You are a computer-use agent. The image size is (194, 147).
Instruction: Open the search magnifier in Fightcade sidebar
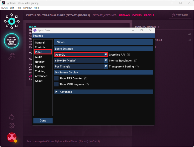pyautogui.click(x=12, y=57)
